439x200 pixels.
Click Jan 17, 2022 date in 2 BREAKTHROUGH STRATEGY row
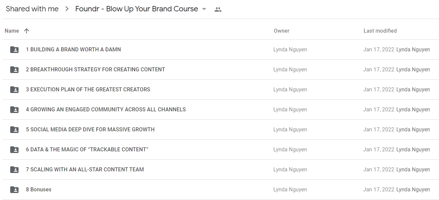[x=379, y=69]
